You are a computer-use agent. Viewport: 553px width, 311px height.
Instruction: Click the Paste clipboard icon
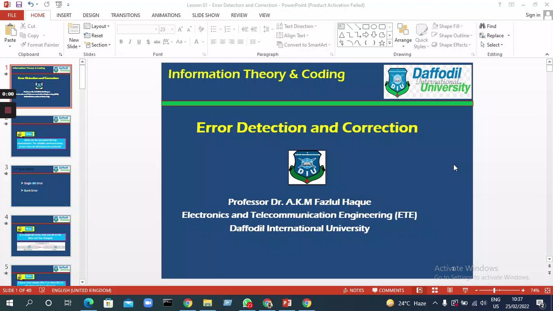point(10,30)
